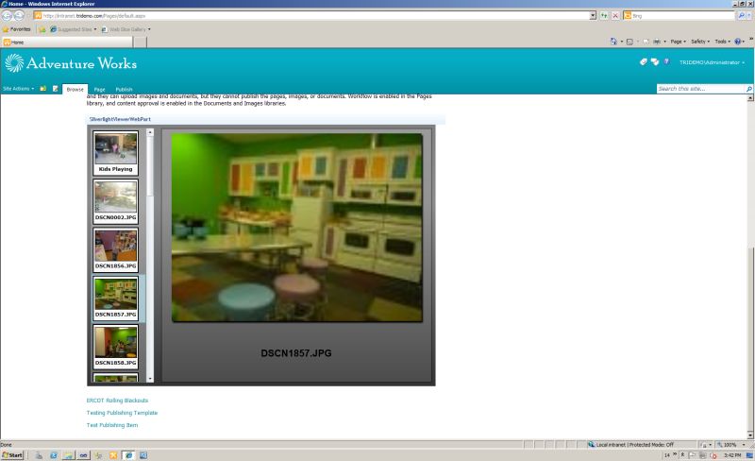This screenshot has height=461, width=755.
Task: Open the Test Publishing Item link
Action: pyautogui.click(x=112, y=425)
